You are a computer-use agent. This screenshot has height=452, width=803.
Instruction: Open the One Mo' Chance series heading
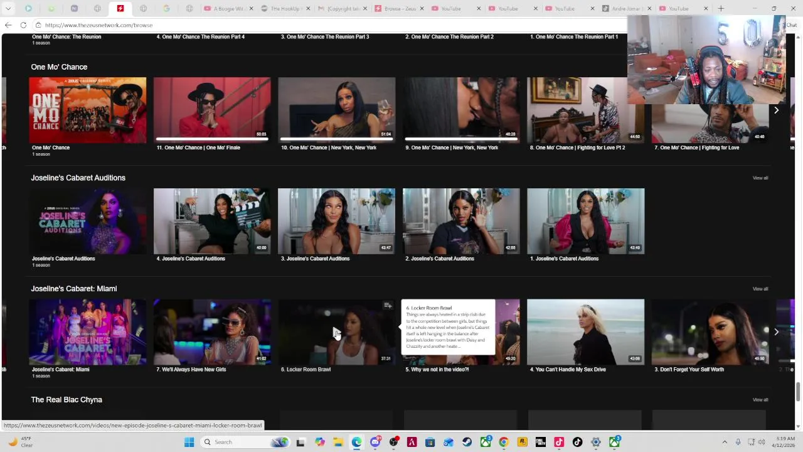coord(59,67)
